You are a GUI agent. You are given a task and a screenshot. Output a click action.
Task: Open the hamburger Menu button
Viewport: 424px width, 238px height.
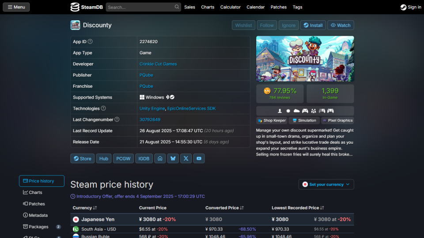(16, 7)
